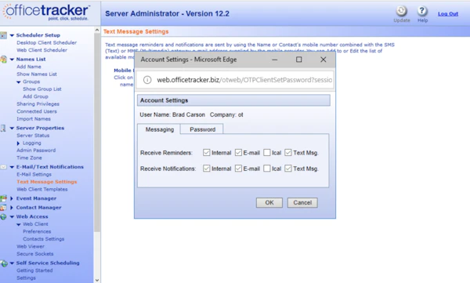470x283 pixels.
Task: Select the Messaging tab
Action: pos(160,129)
